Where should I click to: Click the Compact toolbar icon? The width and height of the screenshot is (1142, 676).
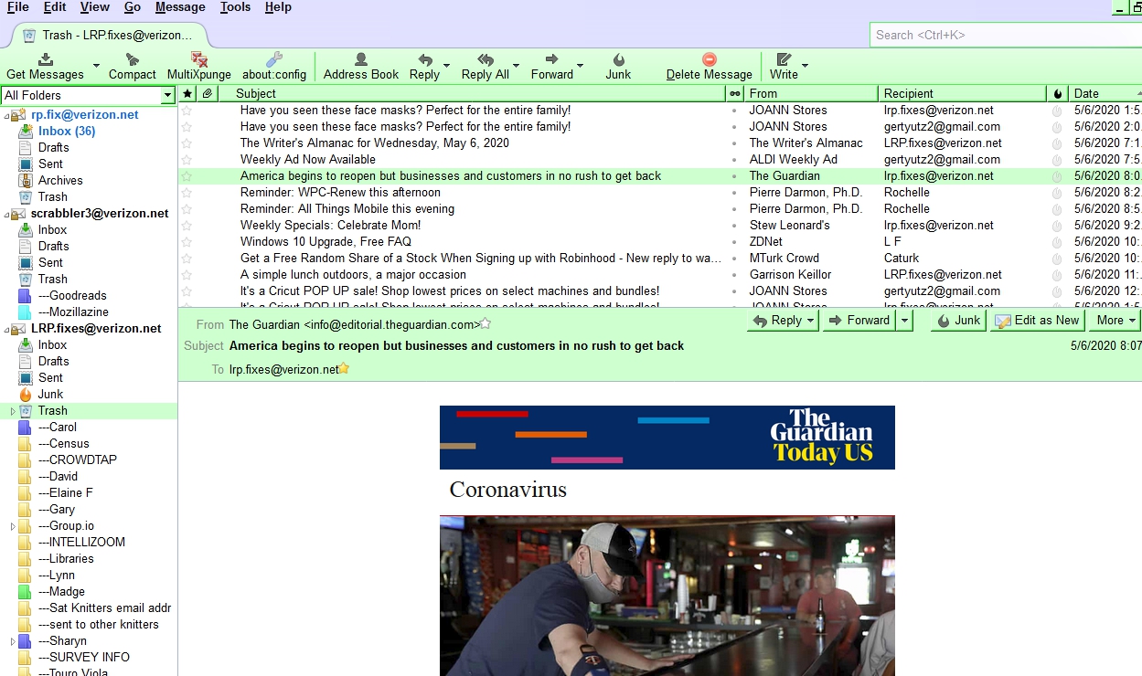(x=133, y=59)
